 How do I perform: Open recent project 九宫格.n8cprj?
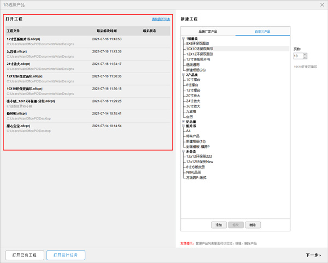tap(88, 54)
